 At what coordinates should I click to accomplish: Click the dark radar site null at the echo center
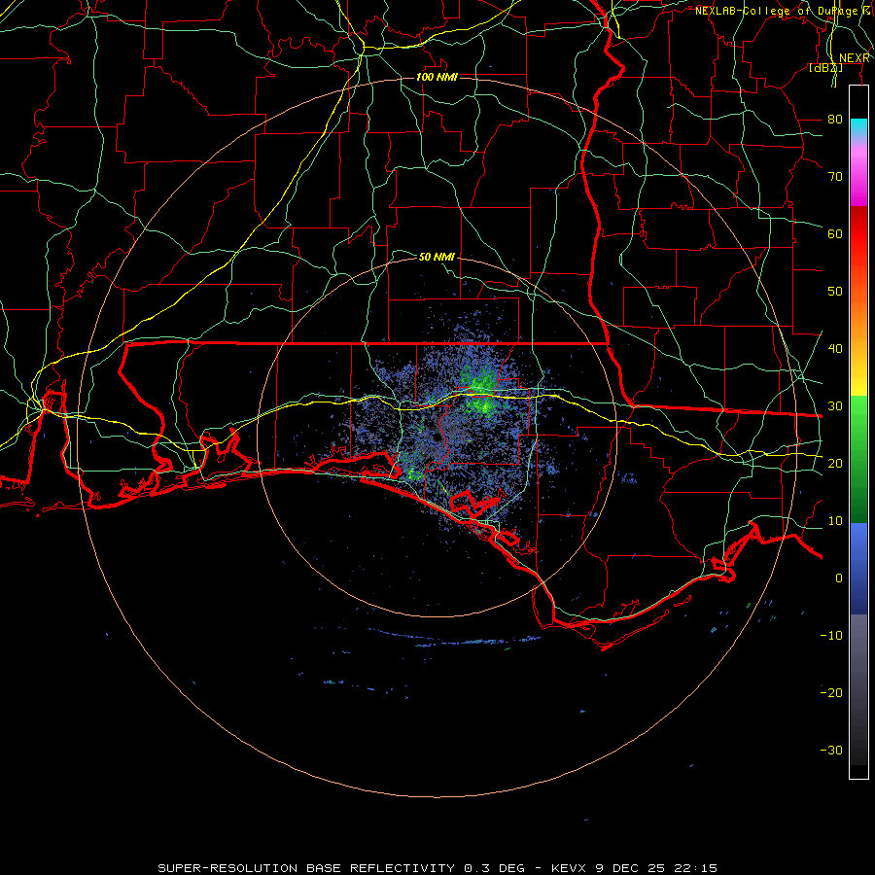pyautogui.click(x=436, y=438)
